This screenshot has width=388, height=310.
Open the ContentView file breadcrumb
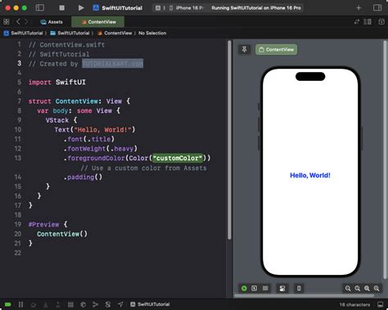coord(115,34)
